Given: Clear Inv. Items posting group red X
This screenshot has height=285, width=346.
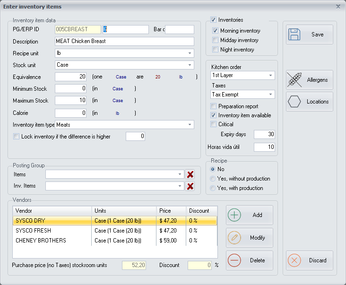Looking at the screenshot, I should pyautogui.click(x=190, y=186).
